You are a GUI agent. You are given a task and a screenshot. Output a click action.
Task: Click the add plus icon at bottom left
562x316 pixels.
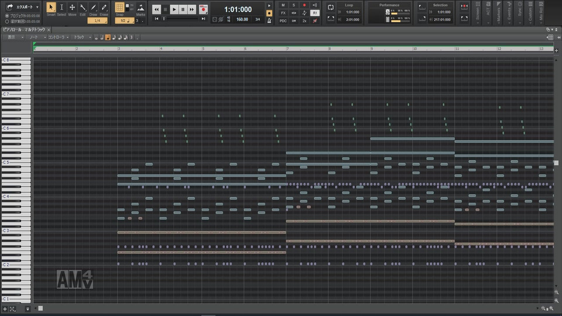5,309
